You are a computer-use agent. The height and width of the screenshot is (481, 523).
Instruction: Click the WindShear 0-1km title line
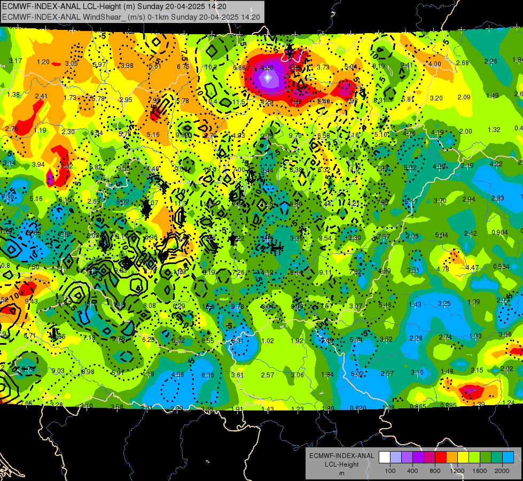coord(131,17)
